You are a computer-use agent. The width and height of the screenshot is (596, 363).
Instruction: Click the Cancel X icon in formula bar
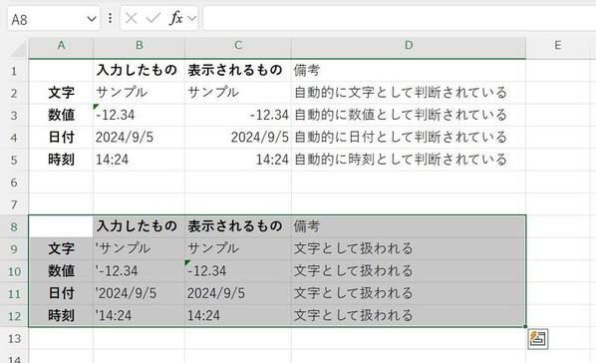(131, 18)
